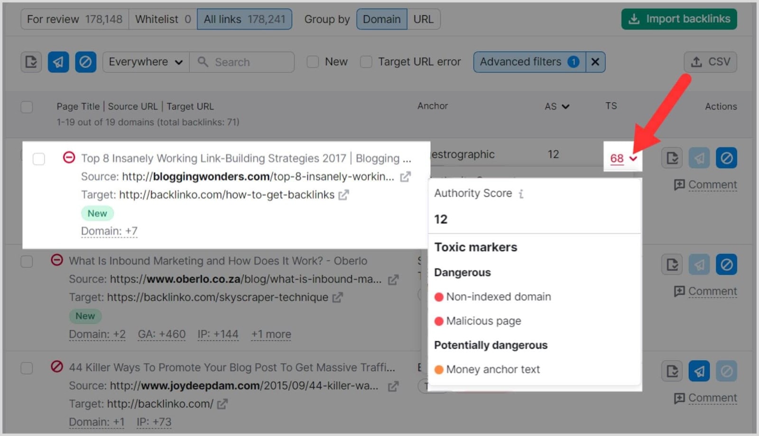Send the joydeepdam.com backlink to Remove list
Image resolution: width=759 pixels, height=436 pixels.
click(x=699, y=371)
